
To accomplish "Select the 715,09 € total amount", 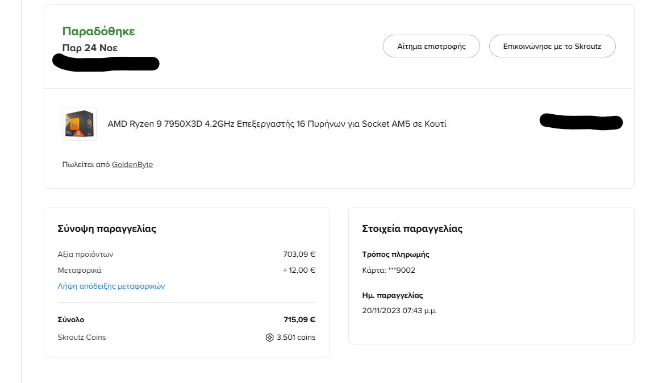I will [299, 319].
